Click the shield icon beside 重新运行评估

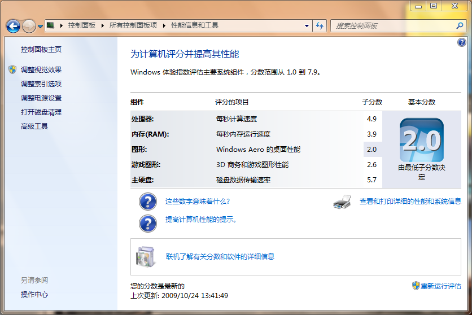[x=416, y=286]
